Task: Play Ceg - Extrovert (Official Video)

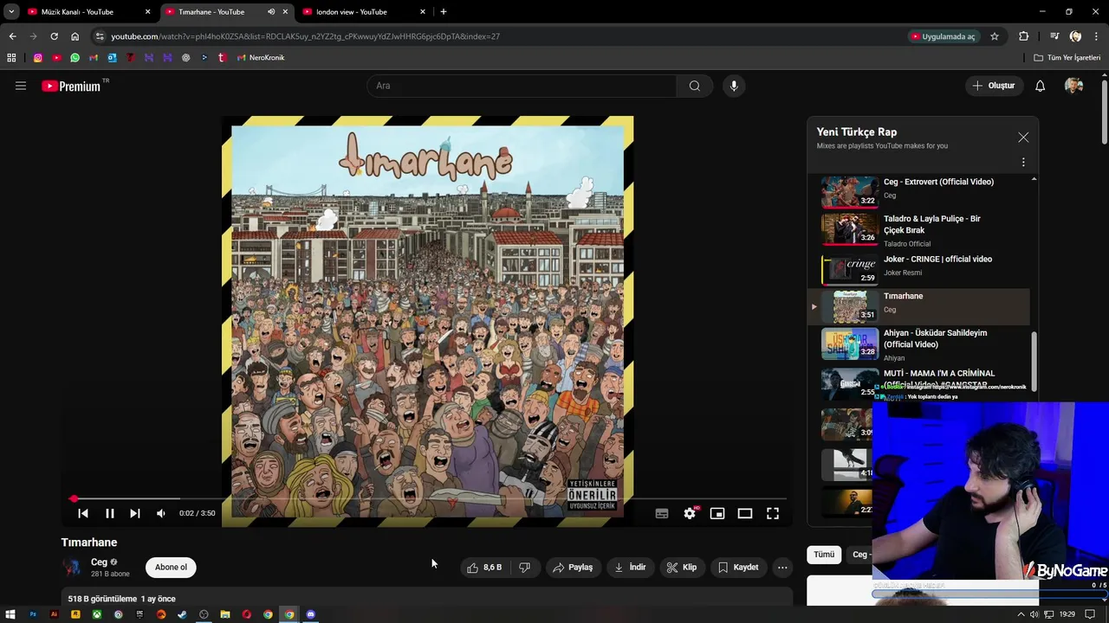Action: [x=918, y=190]
